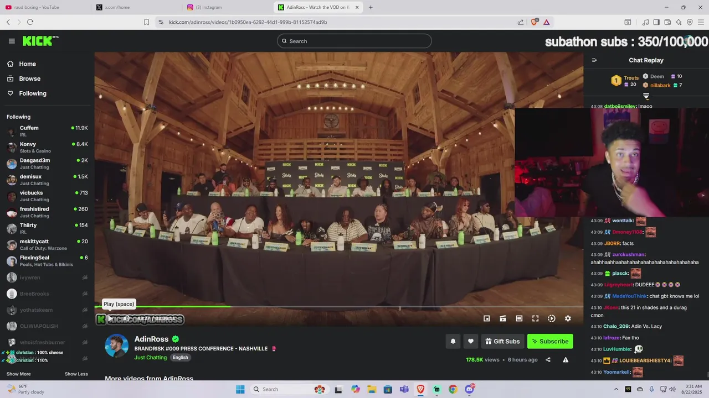This screenshot has height=398, width=709.
Task: Go back in browser history
Action: [8, 22]
